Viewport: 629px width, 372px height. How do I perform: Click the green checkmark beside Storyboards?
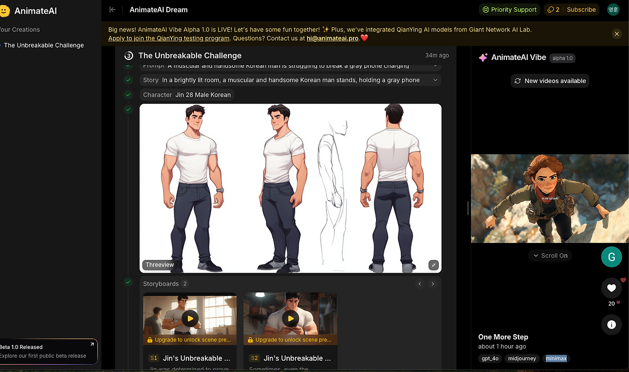(x=128, y=282)
